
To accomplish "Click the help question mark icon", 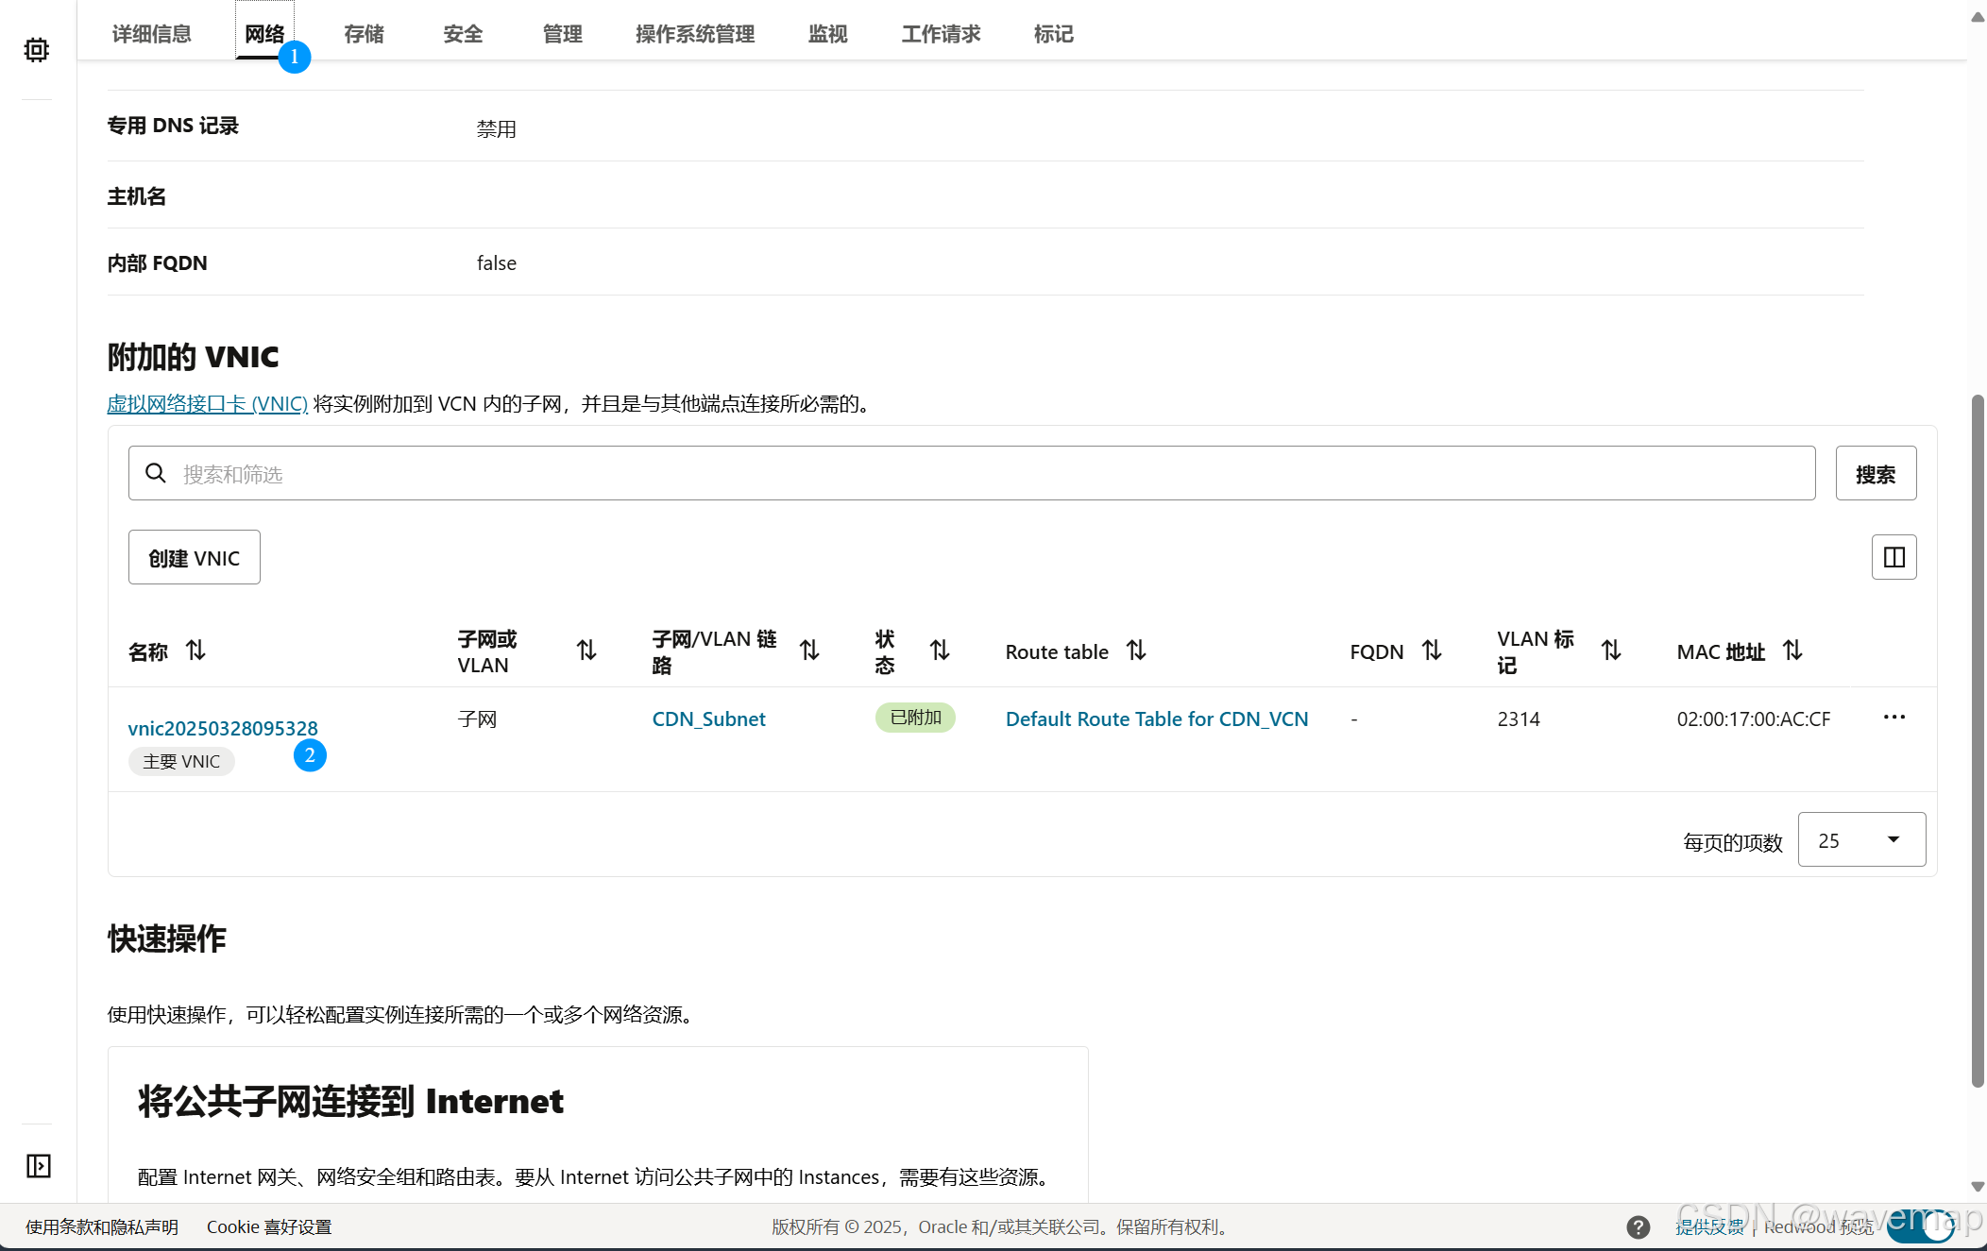I will coord(1638,1226).
